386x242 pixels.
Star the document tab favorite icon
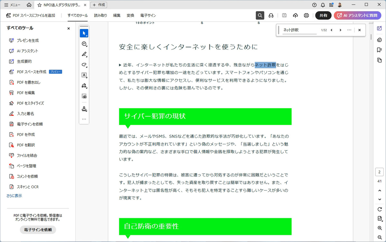(39, 5)
